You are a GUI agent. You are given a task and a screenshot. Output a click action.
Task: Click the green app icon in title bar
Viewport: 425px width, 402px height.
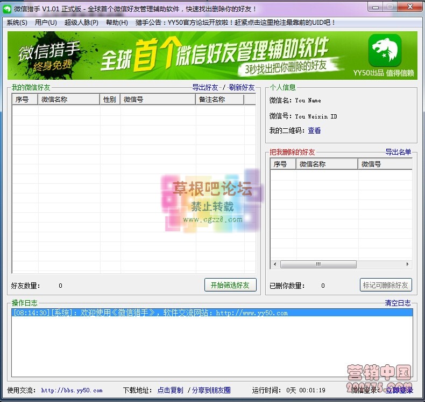(x=7, y=9)
